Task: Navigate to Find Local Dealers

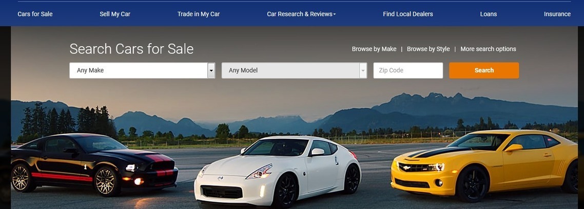Action: (407, 14)
